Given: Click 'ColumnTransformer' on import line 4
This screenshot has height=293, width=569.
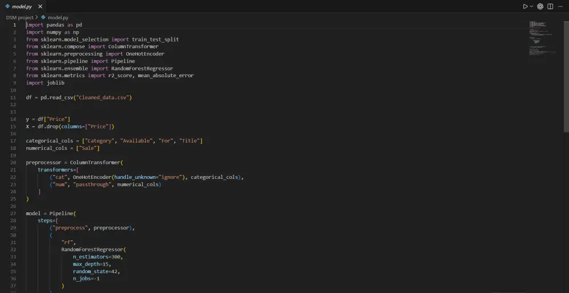Looking at the screenshot, I should [x=133, y=47].
